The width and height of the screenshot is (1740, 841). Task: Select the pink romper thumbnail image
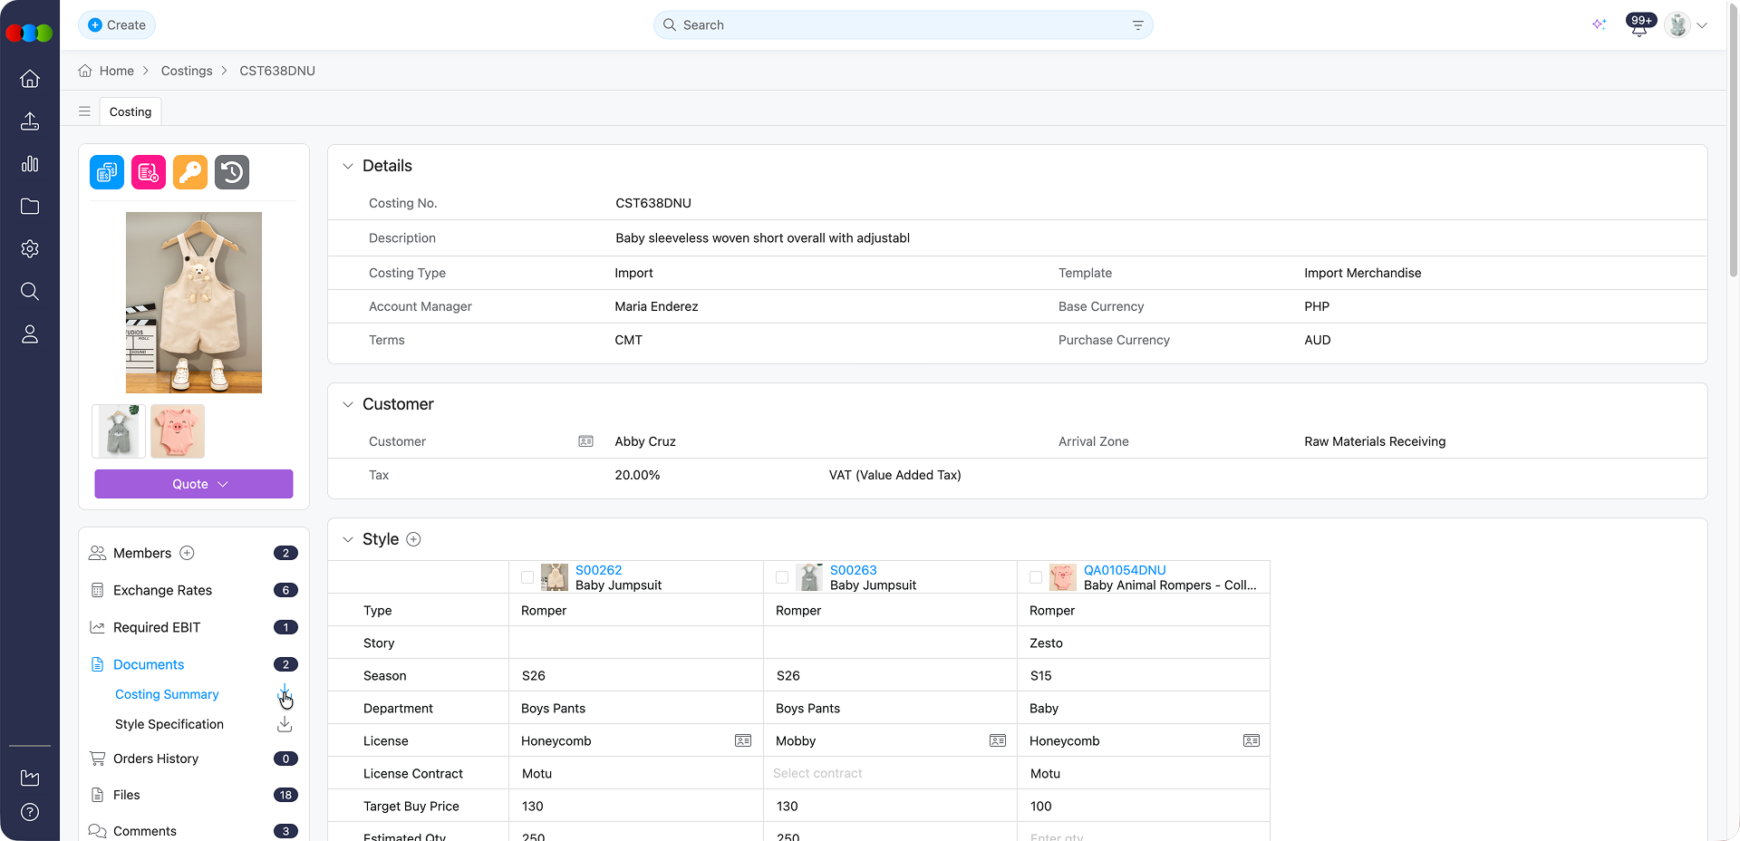coord(178,431)
